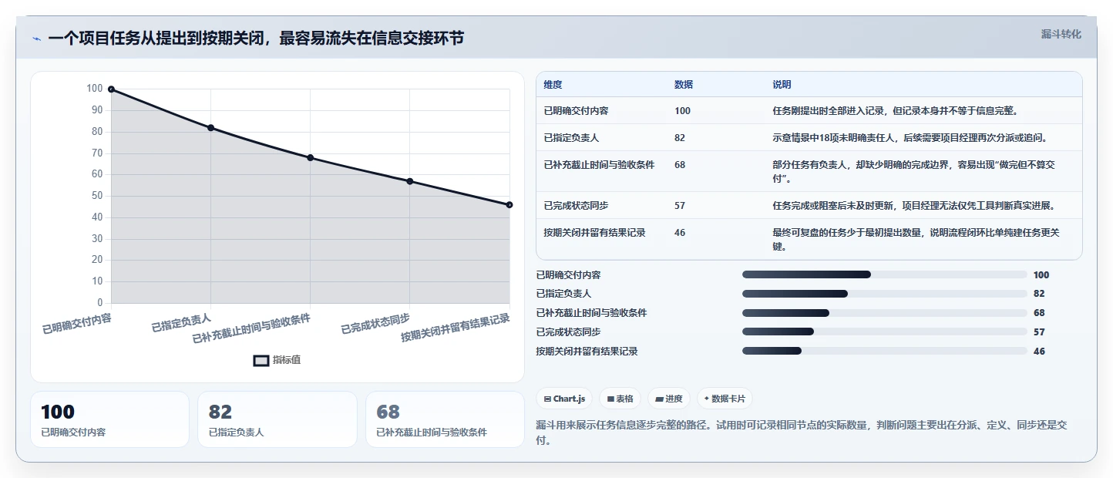The height and width of the screenshot is (478, 1113).
Task: Click the 已指定负责人 progress bar
Action: point(884,294)
